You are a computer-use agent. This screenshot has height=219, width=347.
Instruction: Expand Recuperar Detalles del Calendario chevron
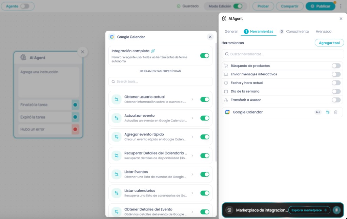point(192,156)
